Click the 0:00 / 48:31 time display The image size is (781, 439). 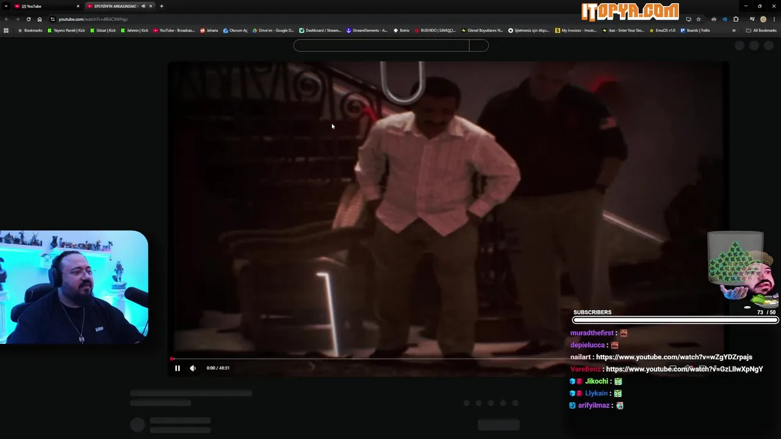(x=218, y=368)
